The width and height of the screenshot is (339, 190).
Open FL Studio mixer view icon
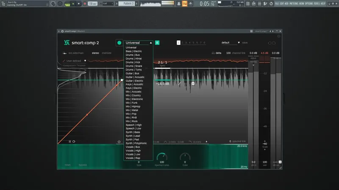[x=259, y=4]
